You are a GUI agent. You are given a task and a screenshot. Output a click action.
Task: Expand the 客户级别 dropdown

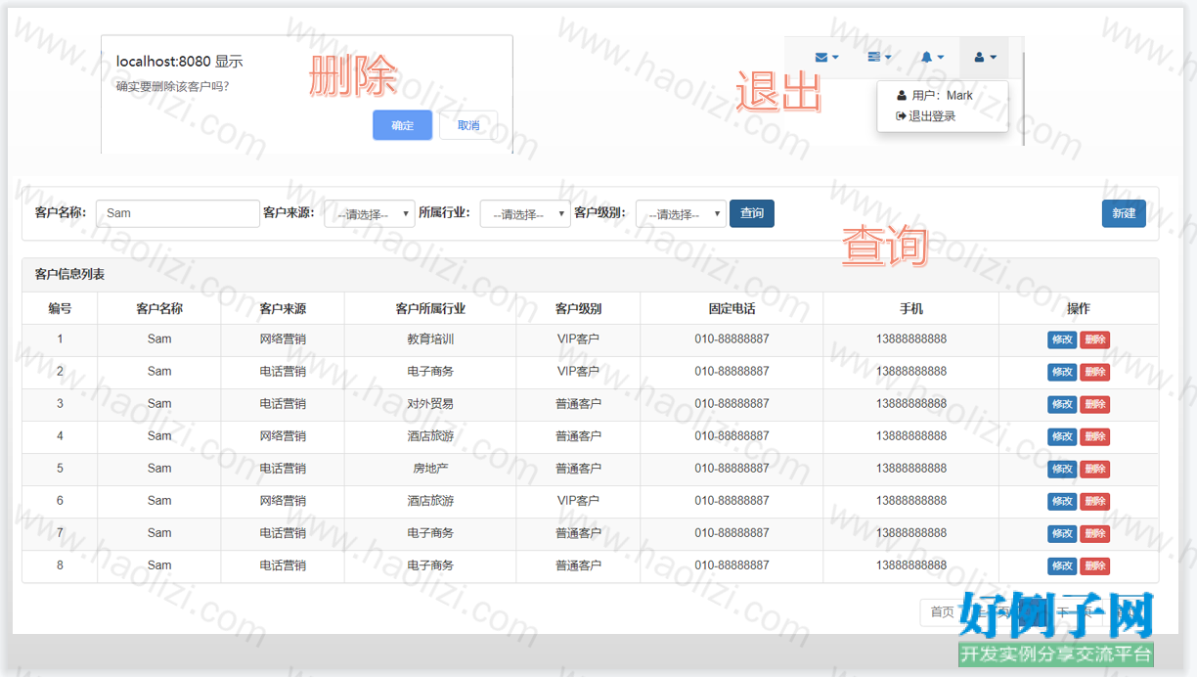[x=681, y=213]
